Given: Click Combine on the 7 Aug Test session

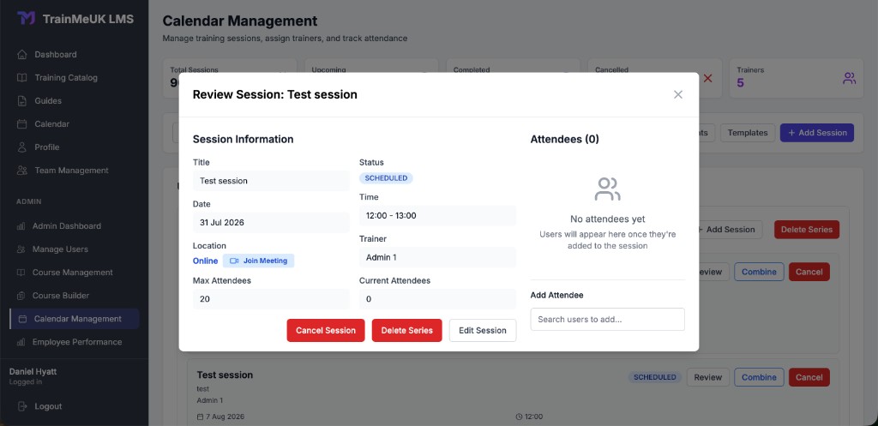Looking at the screenshot, I should click(x=760, y=377).
